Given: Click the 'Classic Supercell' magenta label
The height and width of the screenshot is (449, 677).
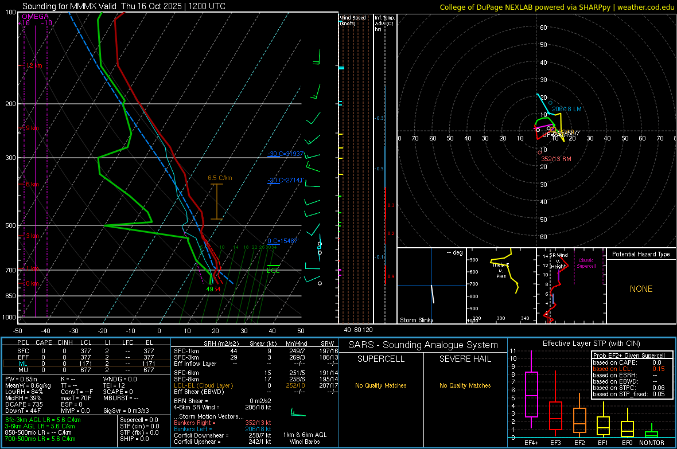Looking at the screenshot, I should [x=586, y=263].
